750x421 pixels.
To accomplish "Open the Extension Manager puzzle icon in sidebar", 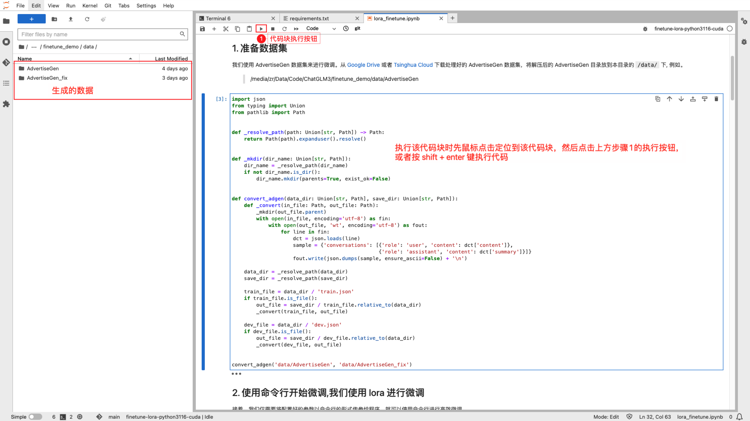I will click(x=6, y=104).
